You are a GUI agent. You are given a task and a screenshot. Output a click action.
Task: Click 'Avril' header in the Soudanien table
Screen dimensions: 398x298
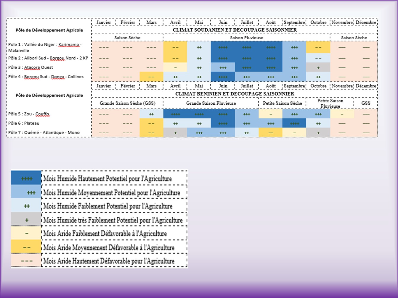pyautogui.click(x=175, y=22)
